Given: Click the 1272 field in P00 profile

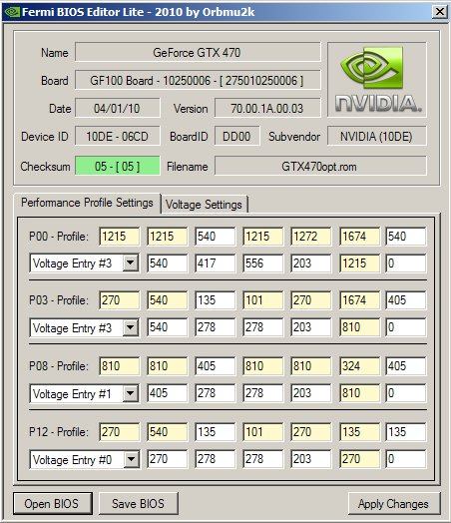Looking at the screenshot, I should [310, 237].
